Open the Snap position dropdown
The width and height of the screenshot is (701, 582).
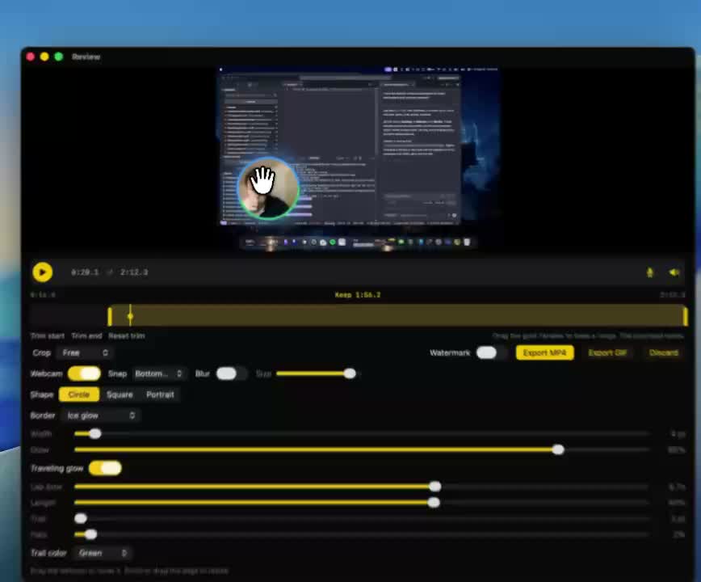coord(159,373)
